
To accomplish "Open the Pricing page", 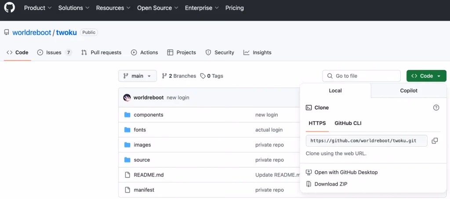I will pos(235,8).
